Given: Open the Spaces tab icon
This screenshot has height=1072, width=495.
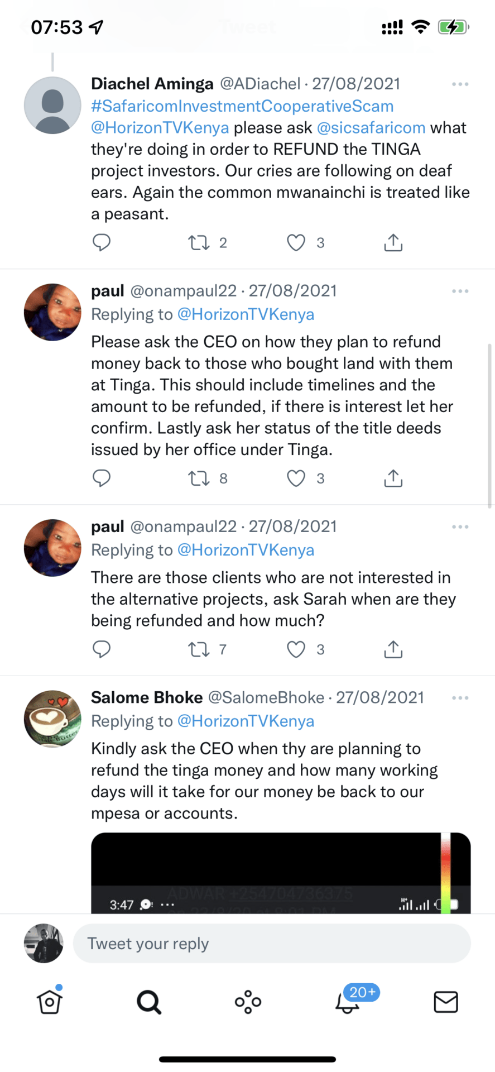Looking at the screenshot, I should [x=248, y=1002].
